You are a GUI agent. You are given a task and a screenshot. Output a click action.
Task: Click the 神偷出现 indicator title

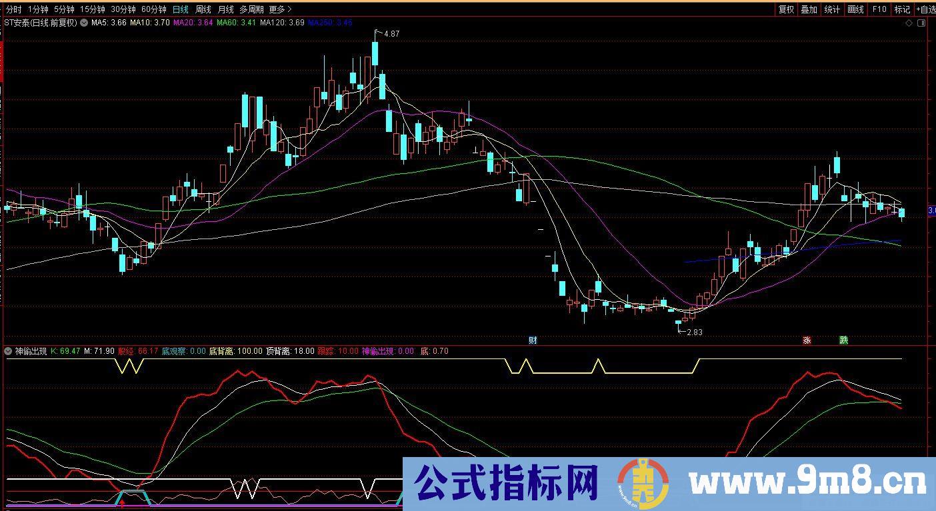point(31,351)
